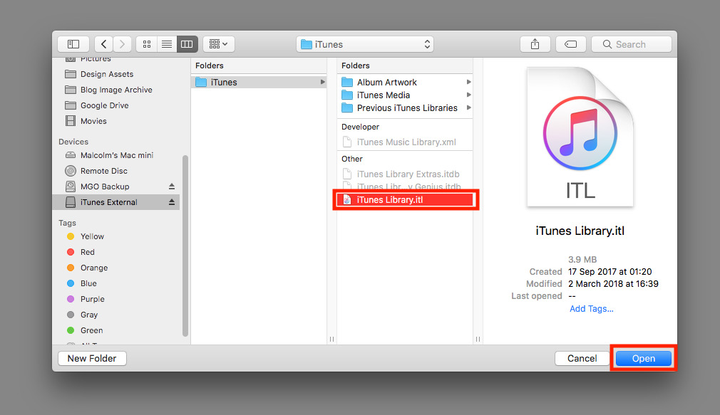Click the Add Tags link
Screen dimensions: 720x415
(x=591, y=309)
